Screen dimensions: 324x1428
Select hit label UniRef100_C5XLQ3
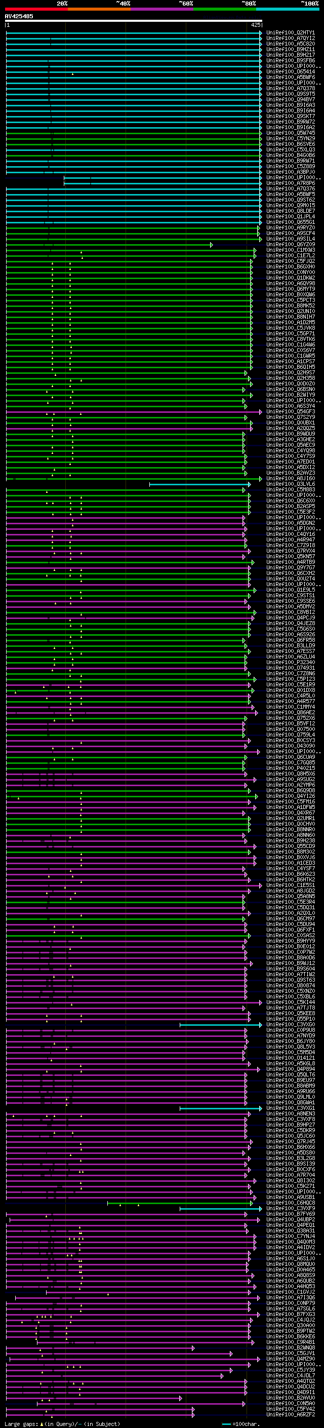click(290, 149)
